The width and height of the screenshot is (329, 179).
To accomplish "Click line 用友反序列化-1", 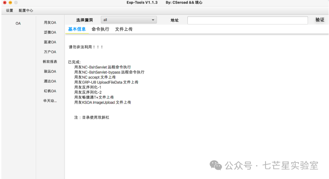I will [x=88, y=87].
